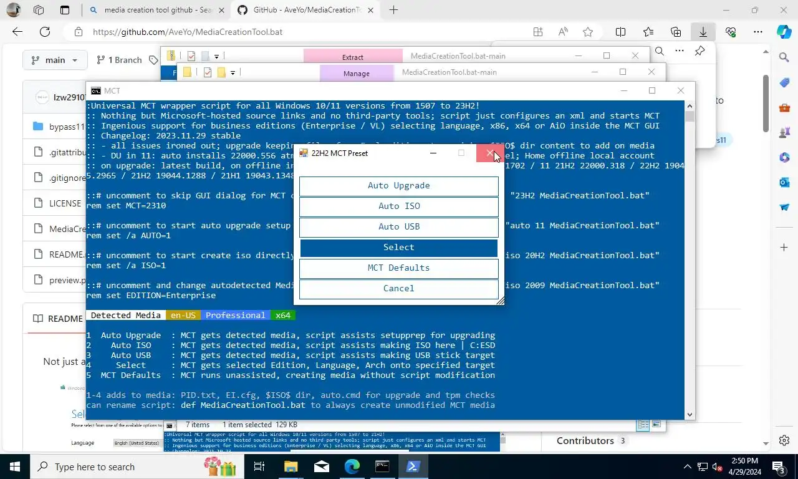
Task: Open Task View on the taskbar
Action: [x=259, y=467]
